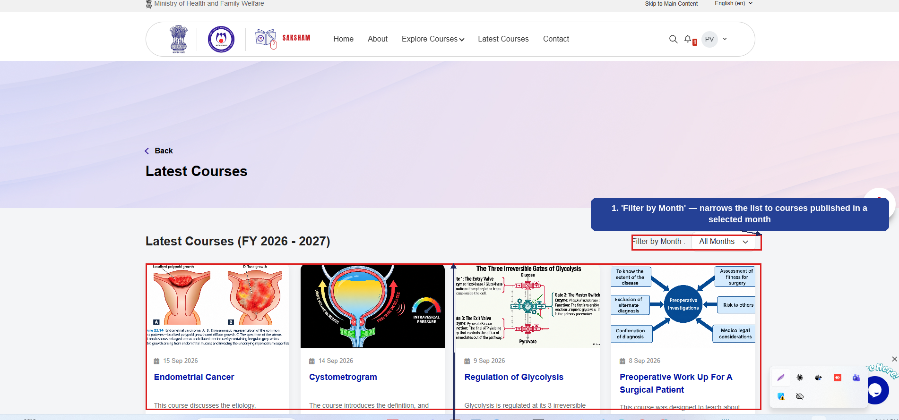
Task: Click the 15 Sep 2026 date text
Action: (x=181, y=361)
